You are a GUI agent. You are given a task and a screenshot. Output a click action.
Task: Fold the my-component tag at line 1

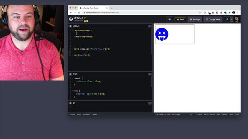tap(72, 31)
